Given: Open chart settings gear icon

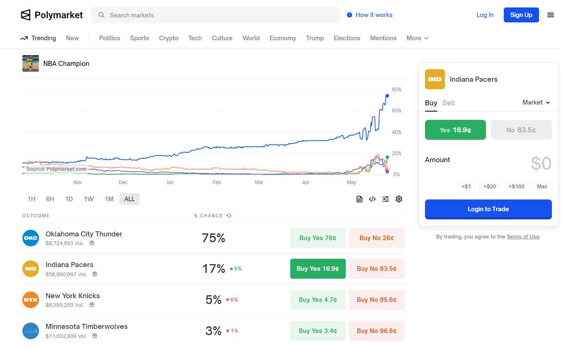Looking at the screenshot, I should (x=399, y=199).
